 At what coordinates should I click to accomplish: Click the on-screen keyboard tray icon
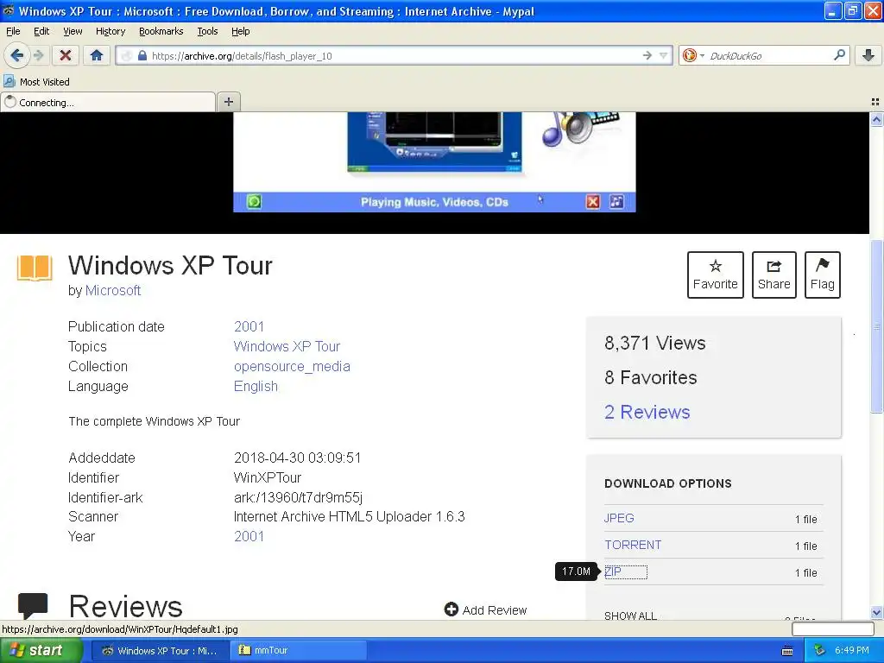(787, 651)
